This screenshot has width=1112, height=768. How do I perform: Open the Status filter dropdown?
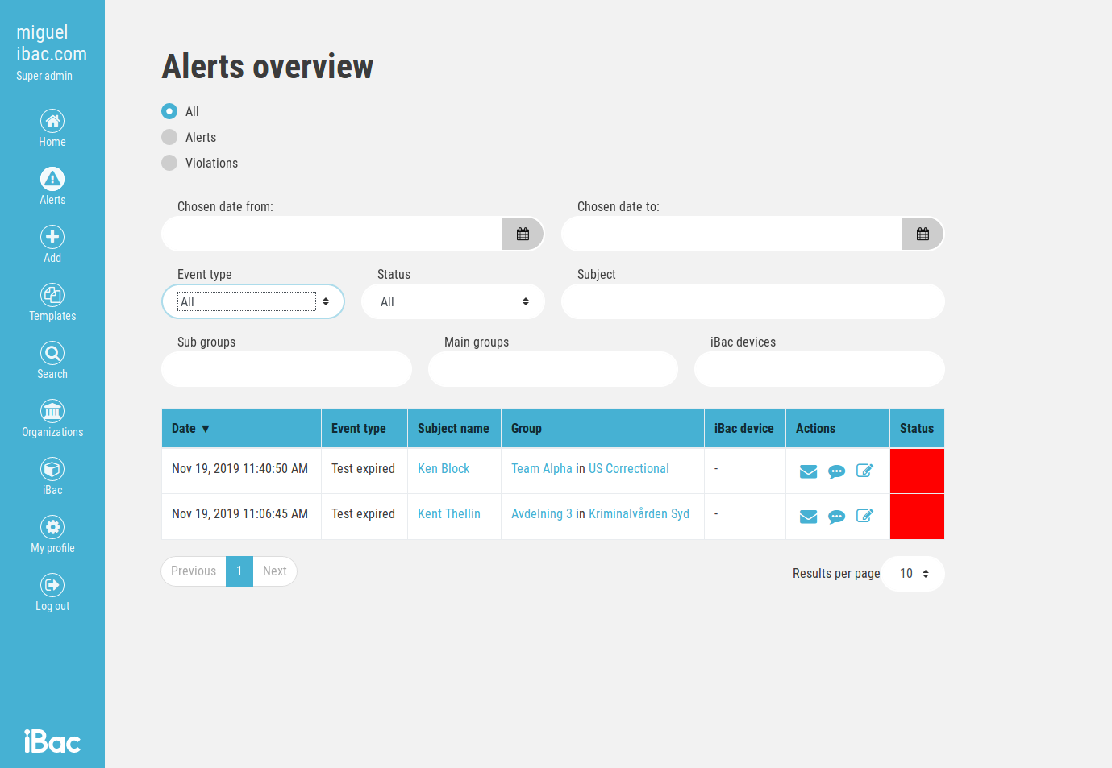click(x=453, y=301)
